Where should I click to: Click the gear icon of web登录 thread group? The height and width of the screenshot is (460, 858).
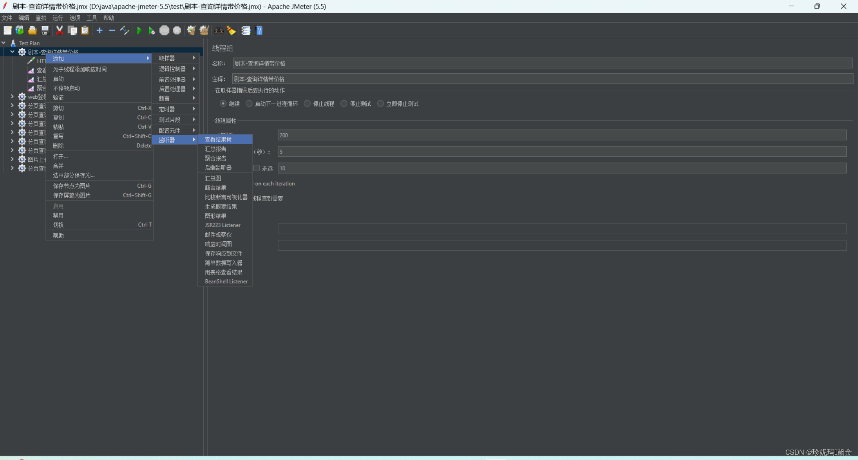coord(22,97)
